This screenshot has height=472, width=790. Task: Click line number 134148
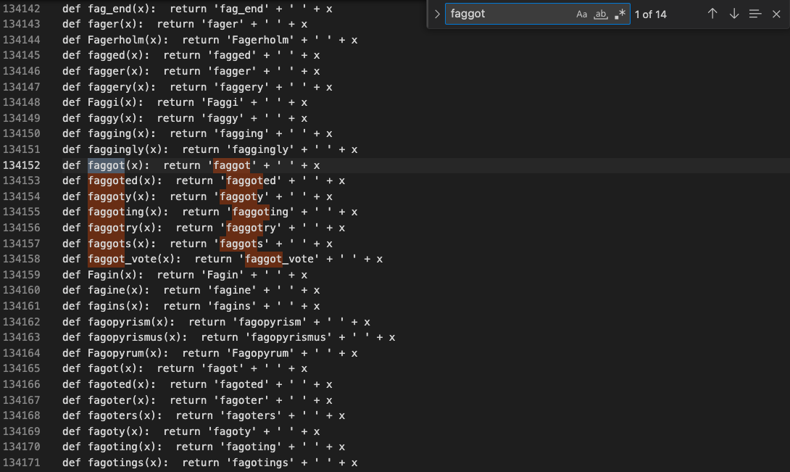pyautogui.click(x=22, y=102)
